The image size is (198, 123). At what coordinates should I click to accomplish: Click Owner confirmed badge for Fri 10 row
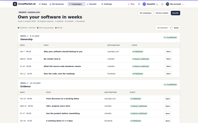tap(141, 66)
